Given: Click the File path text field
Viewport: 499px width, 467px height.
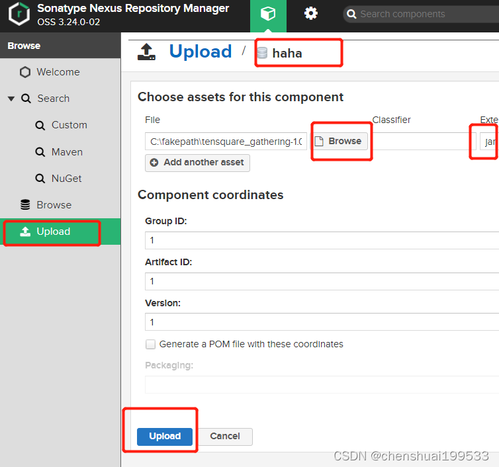Looking at the screenshot, I should coord(226,142).
